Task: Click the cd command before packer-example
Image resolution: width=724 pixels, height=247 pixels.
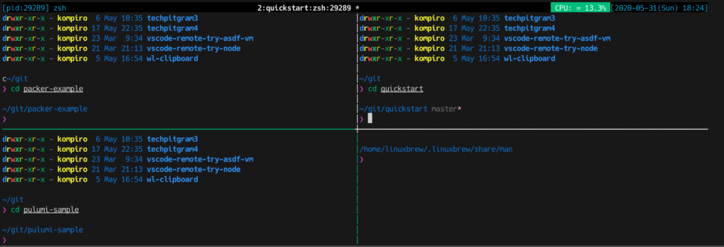Action: point(15,89)
